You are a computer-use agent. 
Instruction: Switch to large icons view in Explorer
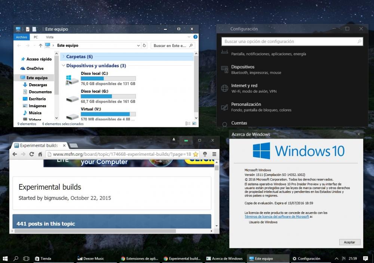[x=194, y=124]
